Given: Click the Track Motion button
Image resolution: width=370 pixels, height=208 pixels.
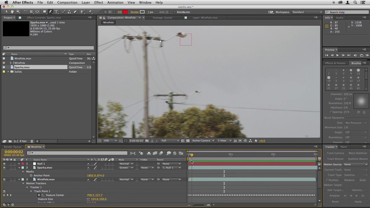Looking at the screenshot, I should [x=335, y=159].
